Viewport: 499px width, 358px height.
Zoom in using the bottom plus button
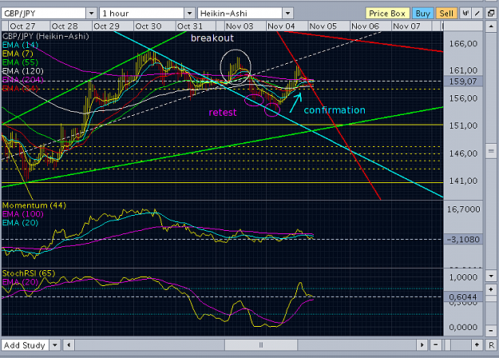point(477,345)
